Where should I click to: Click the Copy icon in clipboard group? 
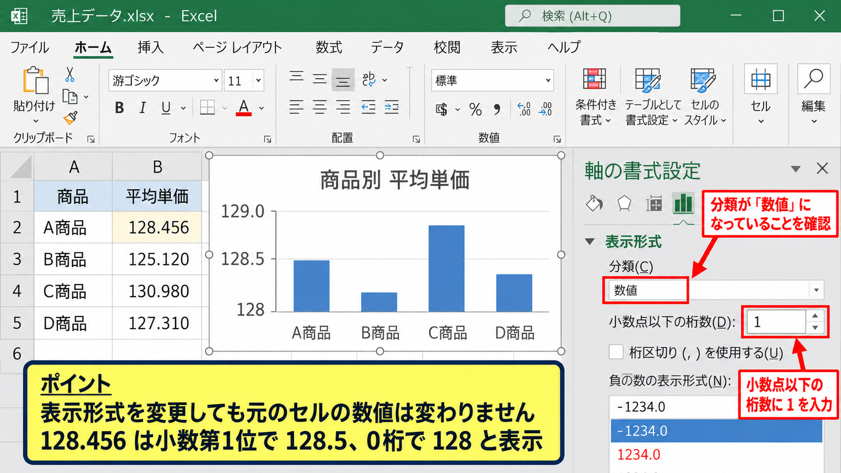click(69, 97)
